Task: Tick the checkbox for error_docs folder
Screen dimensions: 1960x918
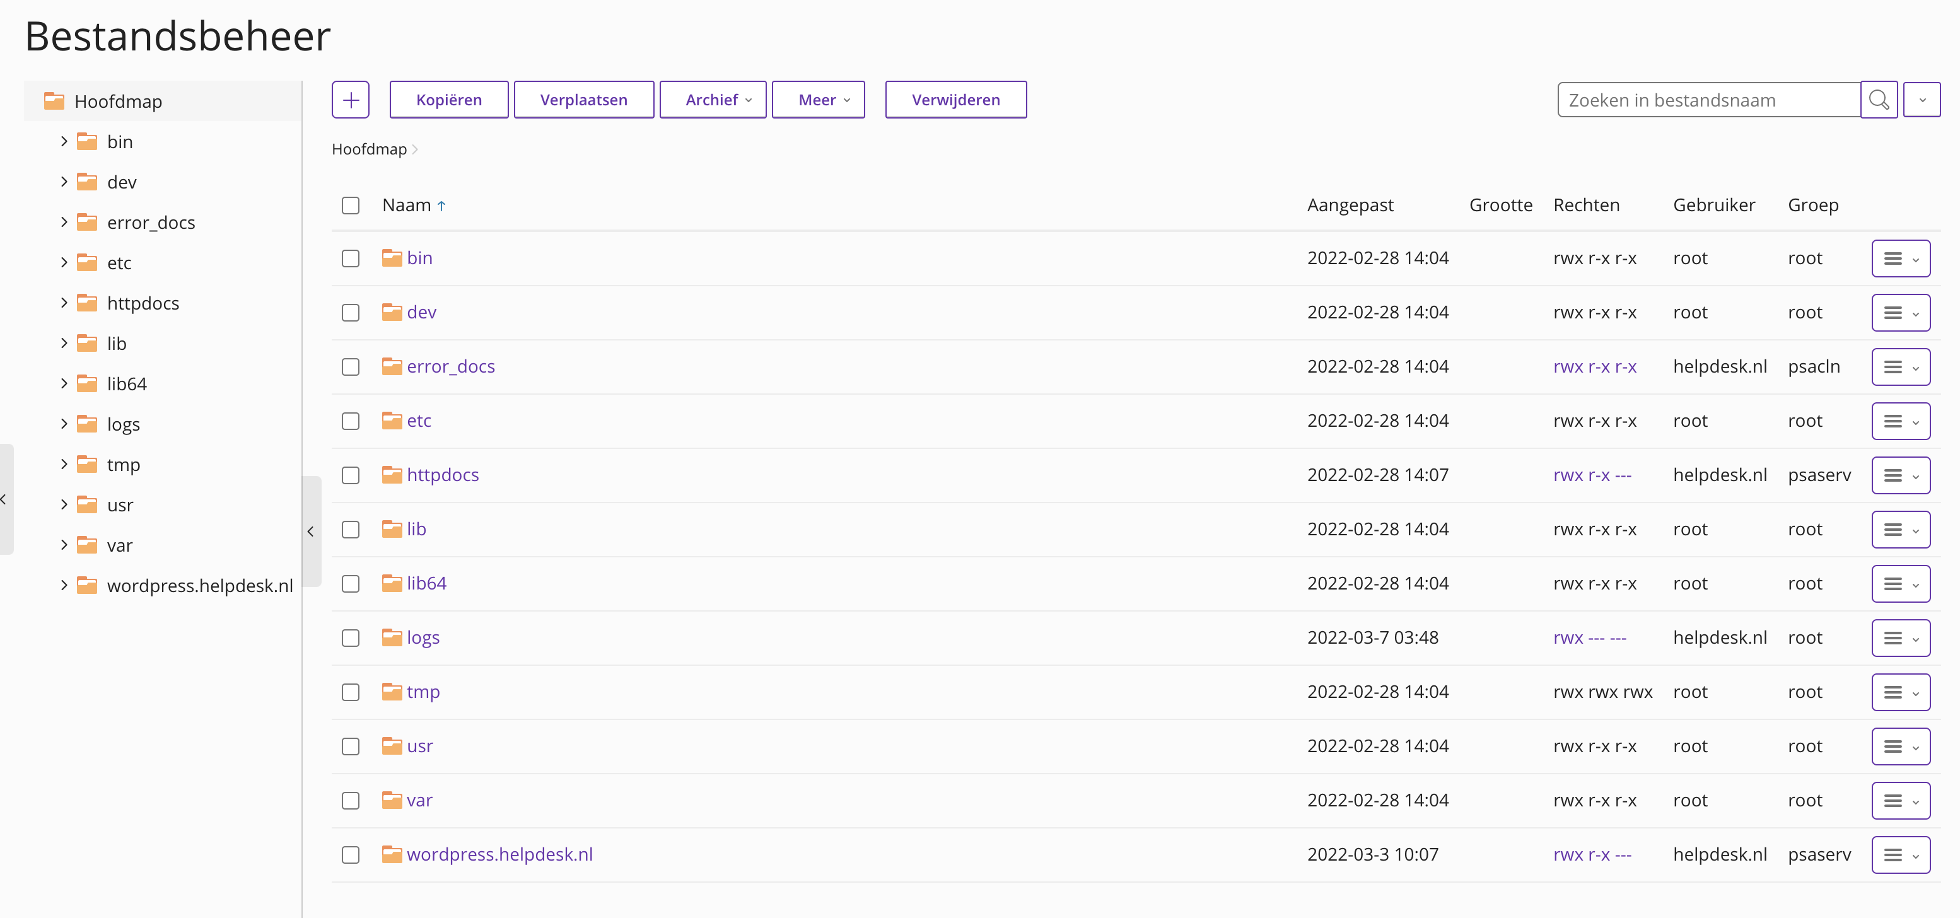Action: click(x=350, y=368)
